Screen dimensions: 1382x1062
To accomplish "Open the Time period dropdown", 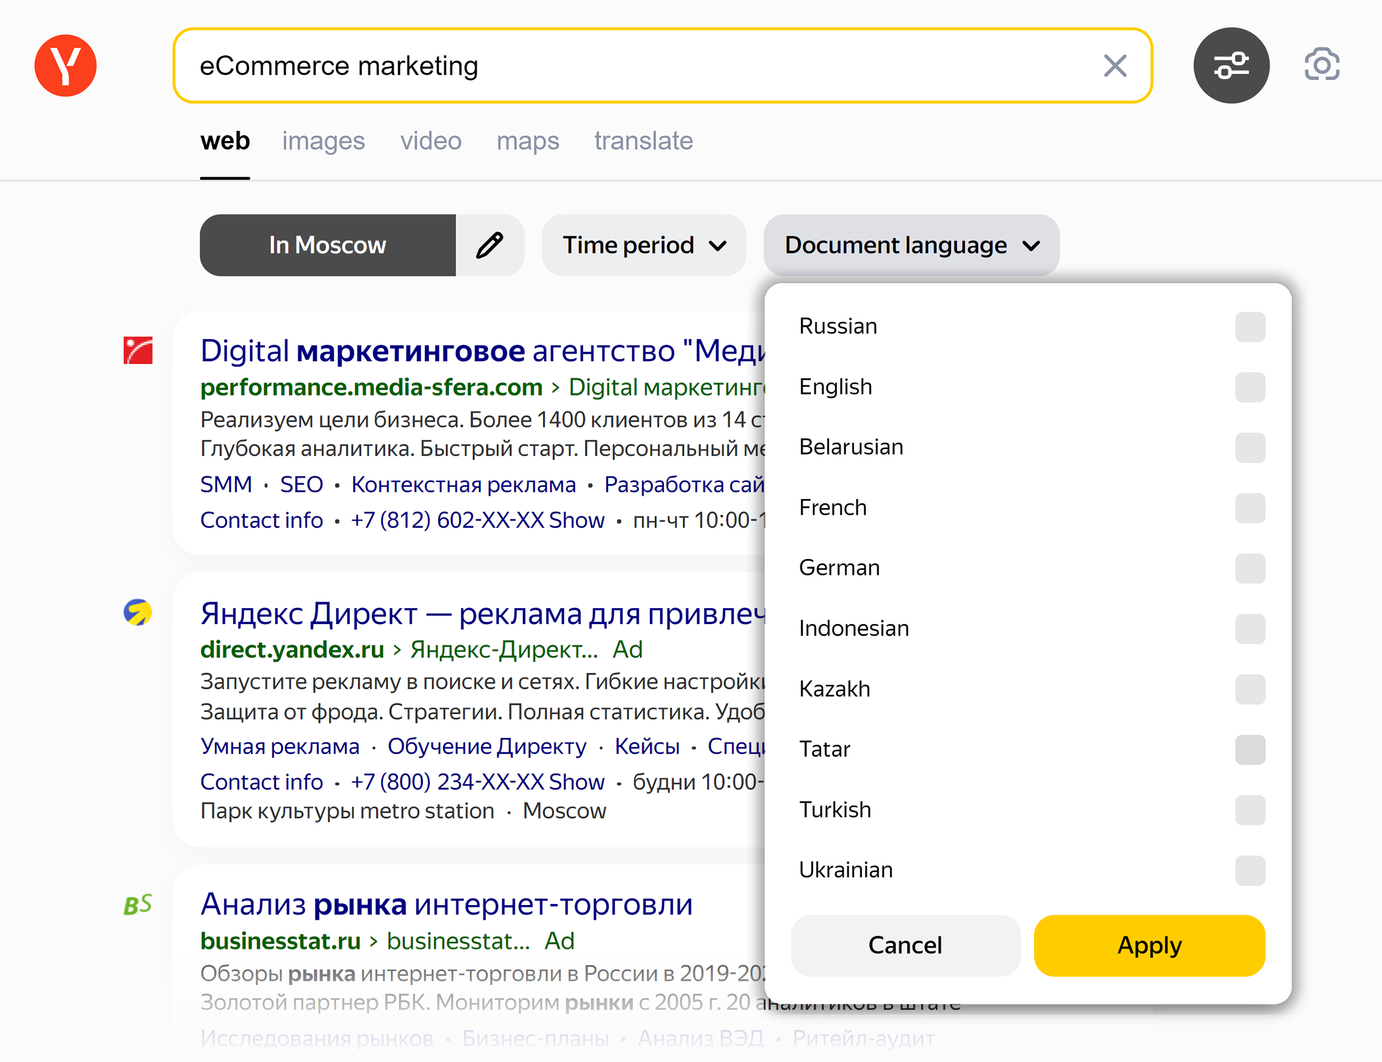I will tap(643, 245).
